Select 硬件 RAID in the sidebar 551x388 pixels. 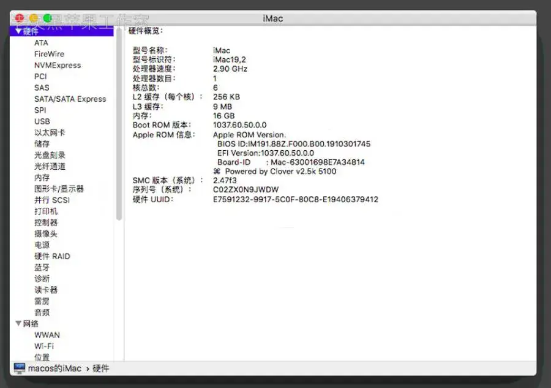pos(52,256)
